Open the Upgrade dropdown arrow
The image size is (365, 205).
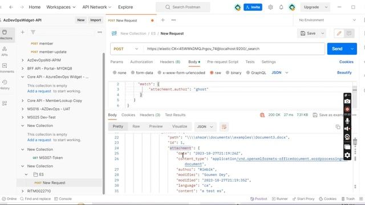pos(326,7)
